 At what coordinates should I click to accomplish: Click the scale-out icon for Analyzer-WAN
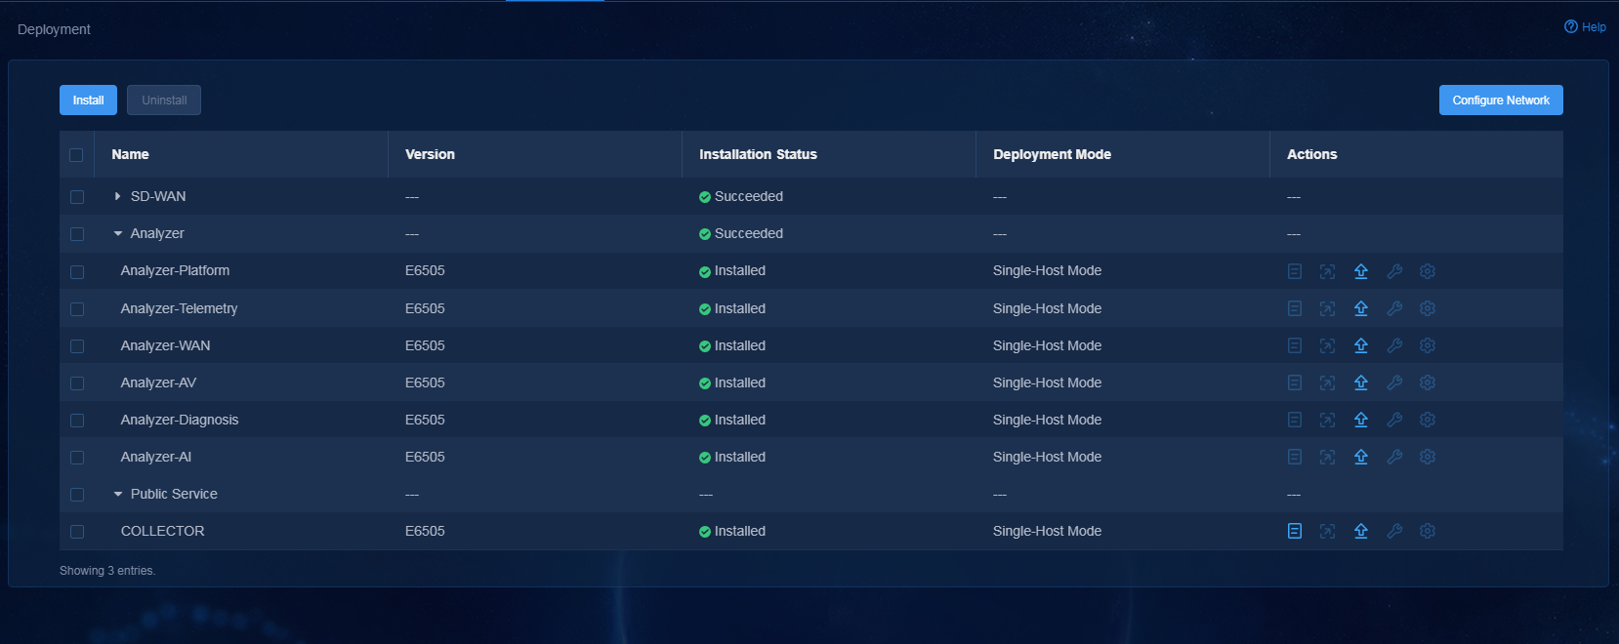[x=1327, y=345]
